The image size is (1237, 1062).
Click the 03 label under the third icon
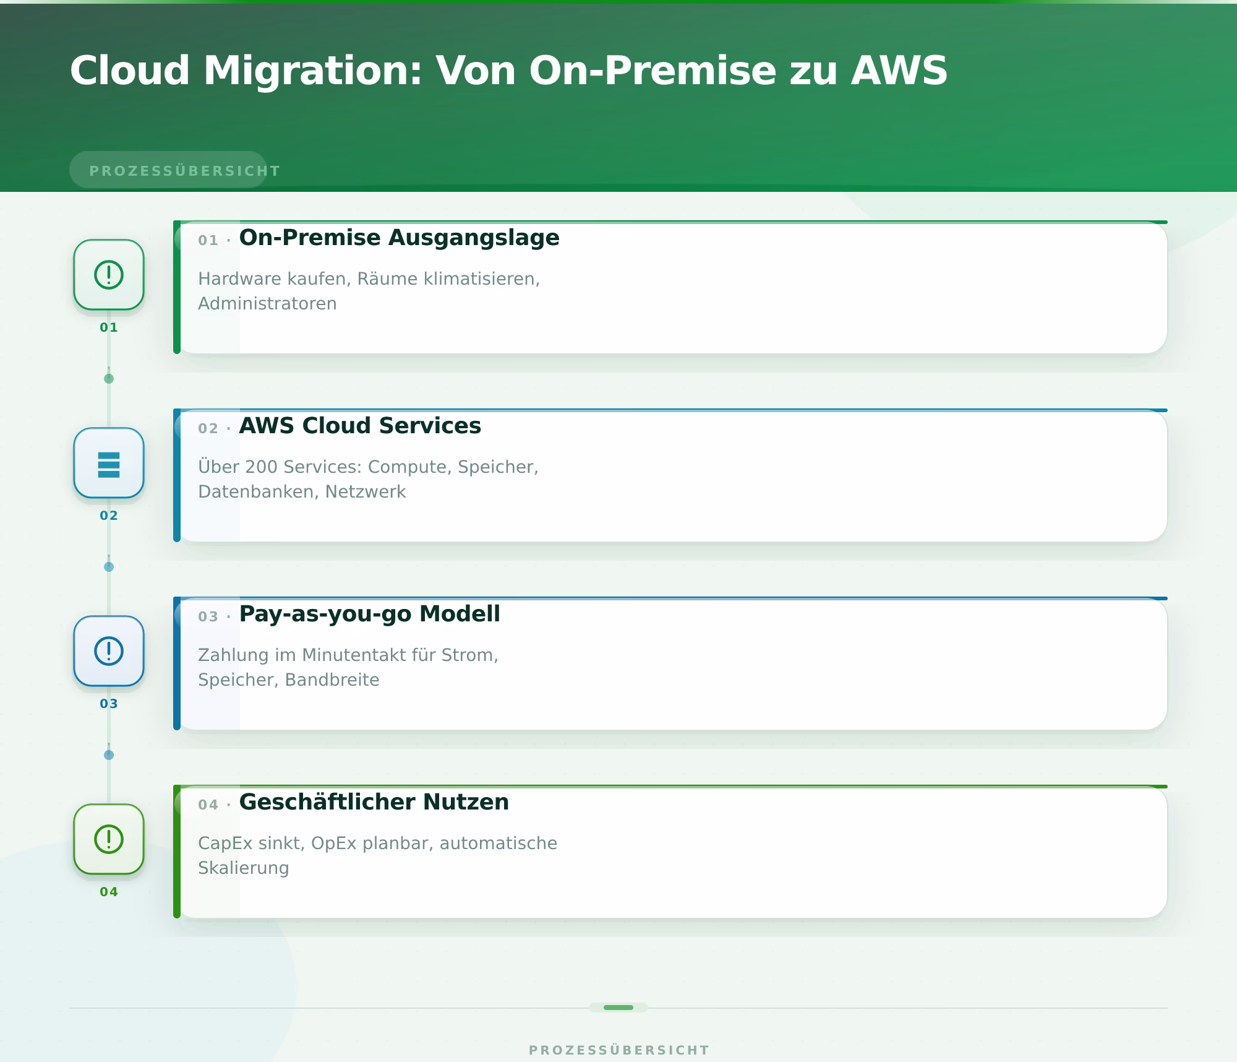(x=109, y=704)
